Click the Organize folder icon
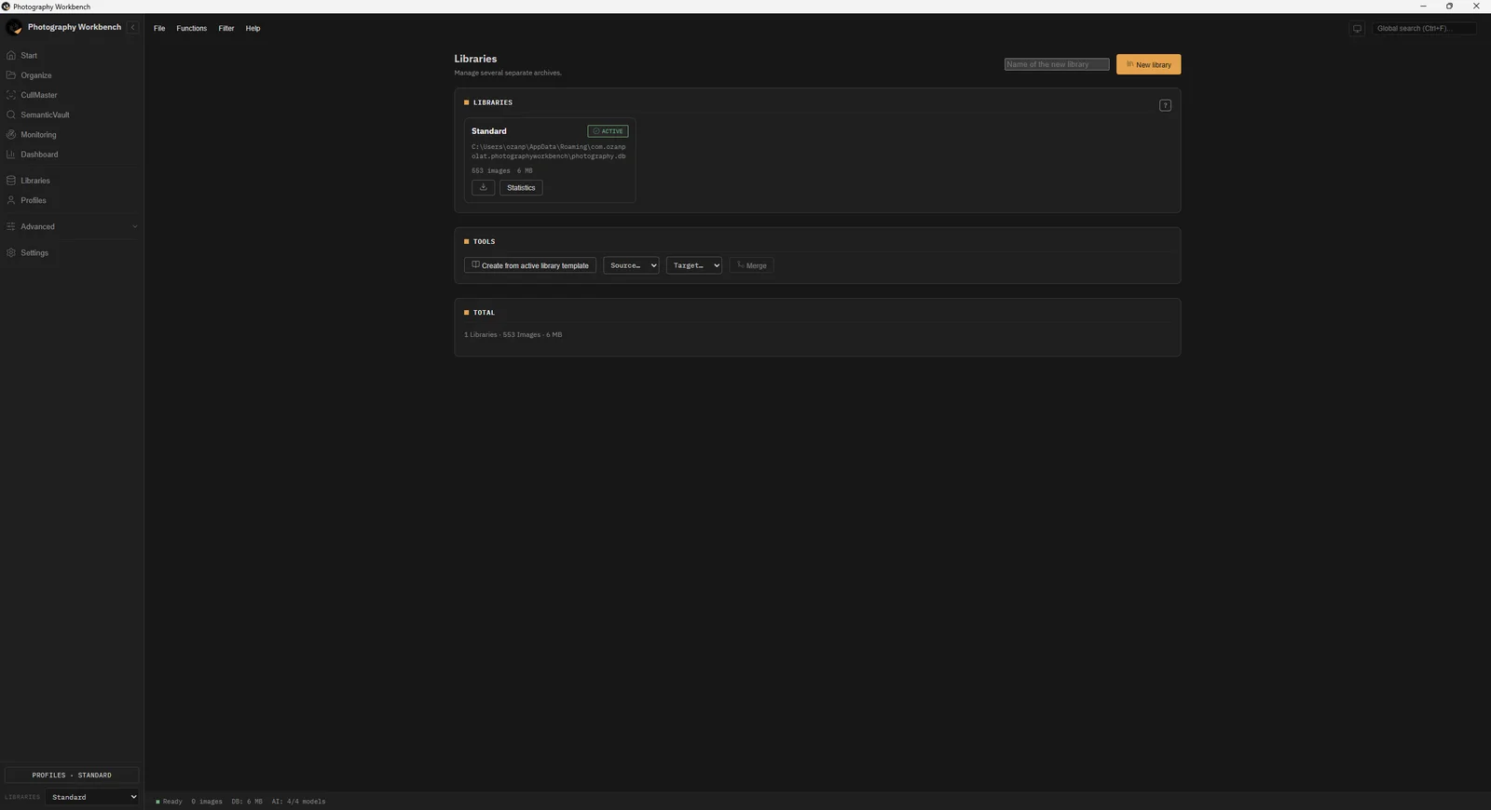Viewport: 1491px width, 810px height. (11, 75)
